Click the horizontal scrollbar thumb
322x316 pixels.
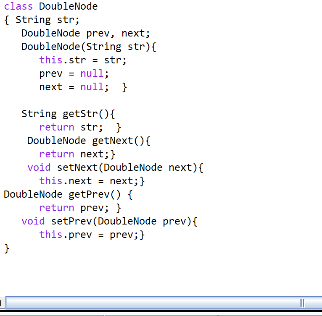(164, 303)
